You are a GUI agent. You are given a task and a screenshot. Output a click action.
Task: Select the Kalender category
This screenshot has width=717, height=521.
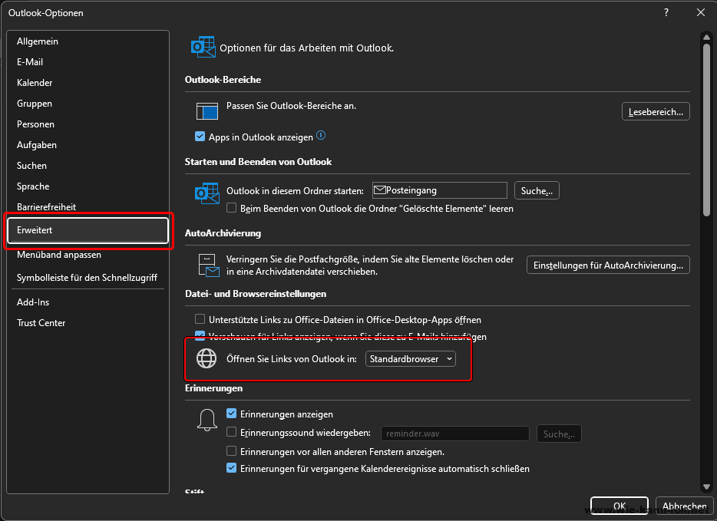[35, 83]
